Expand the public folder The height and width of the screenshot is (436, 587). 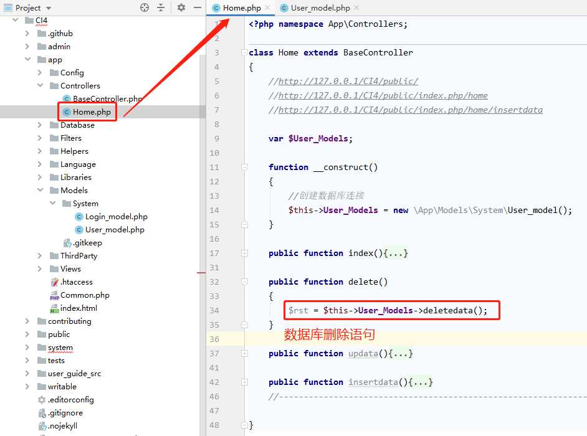(27, 334)
